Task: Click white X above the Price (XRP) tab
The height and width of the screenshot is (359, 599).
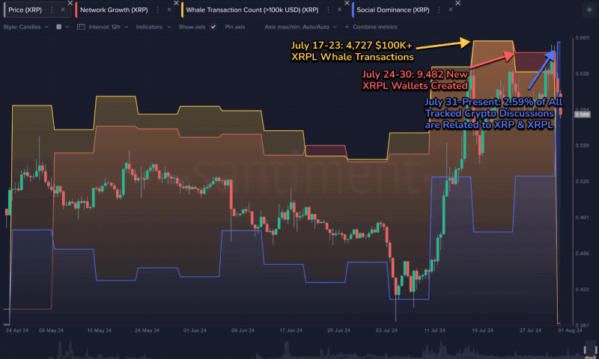Action: (70, 3)
